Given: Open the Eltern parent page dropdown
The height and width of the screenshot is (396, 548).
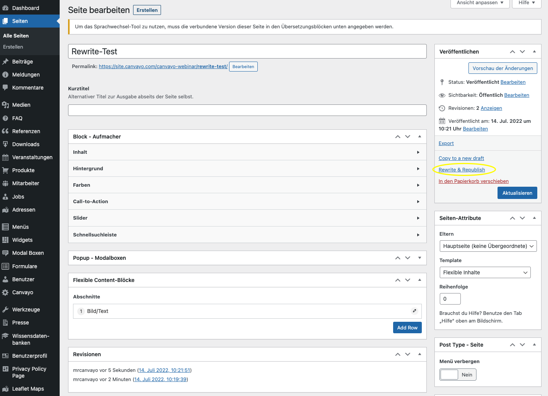Looking at the screenshot, I should point(488,246).
